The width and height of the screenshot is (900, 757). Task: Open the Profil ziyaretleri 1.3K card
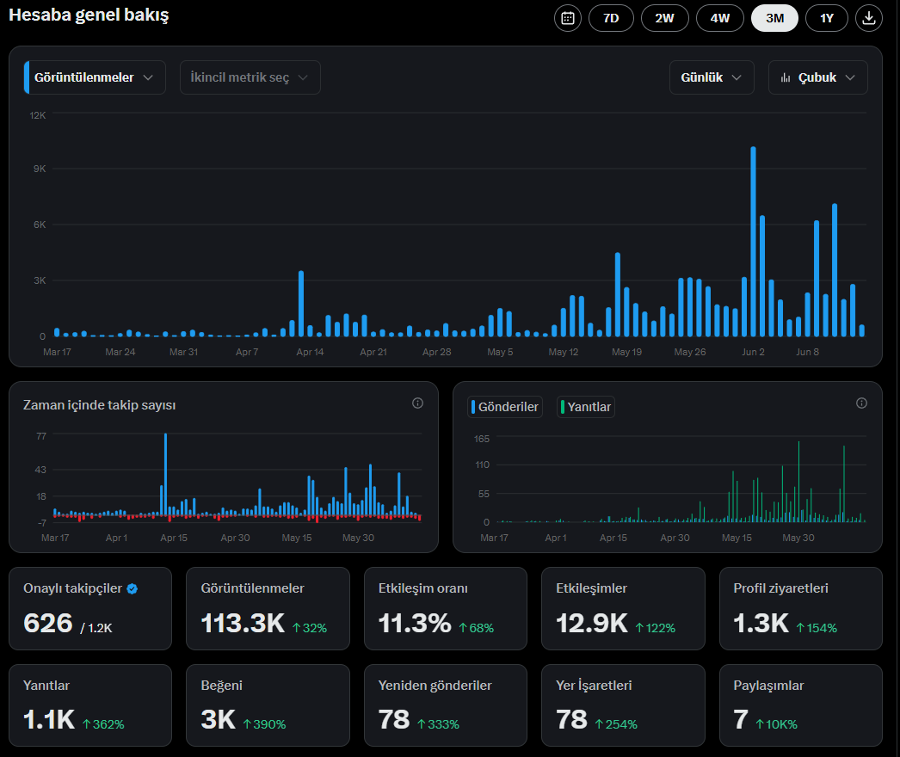[801, 608]
